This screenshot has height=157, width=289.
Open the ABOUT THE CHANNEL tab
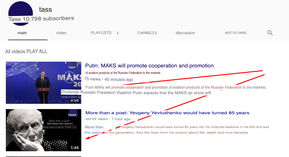click(236, 33)
